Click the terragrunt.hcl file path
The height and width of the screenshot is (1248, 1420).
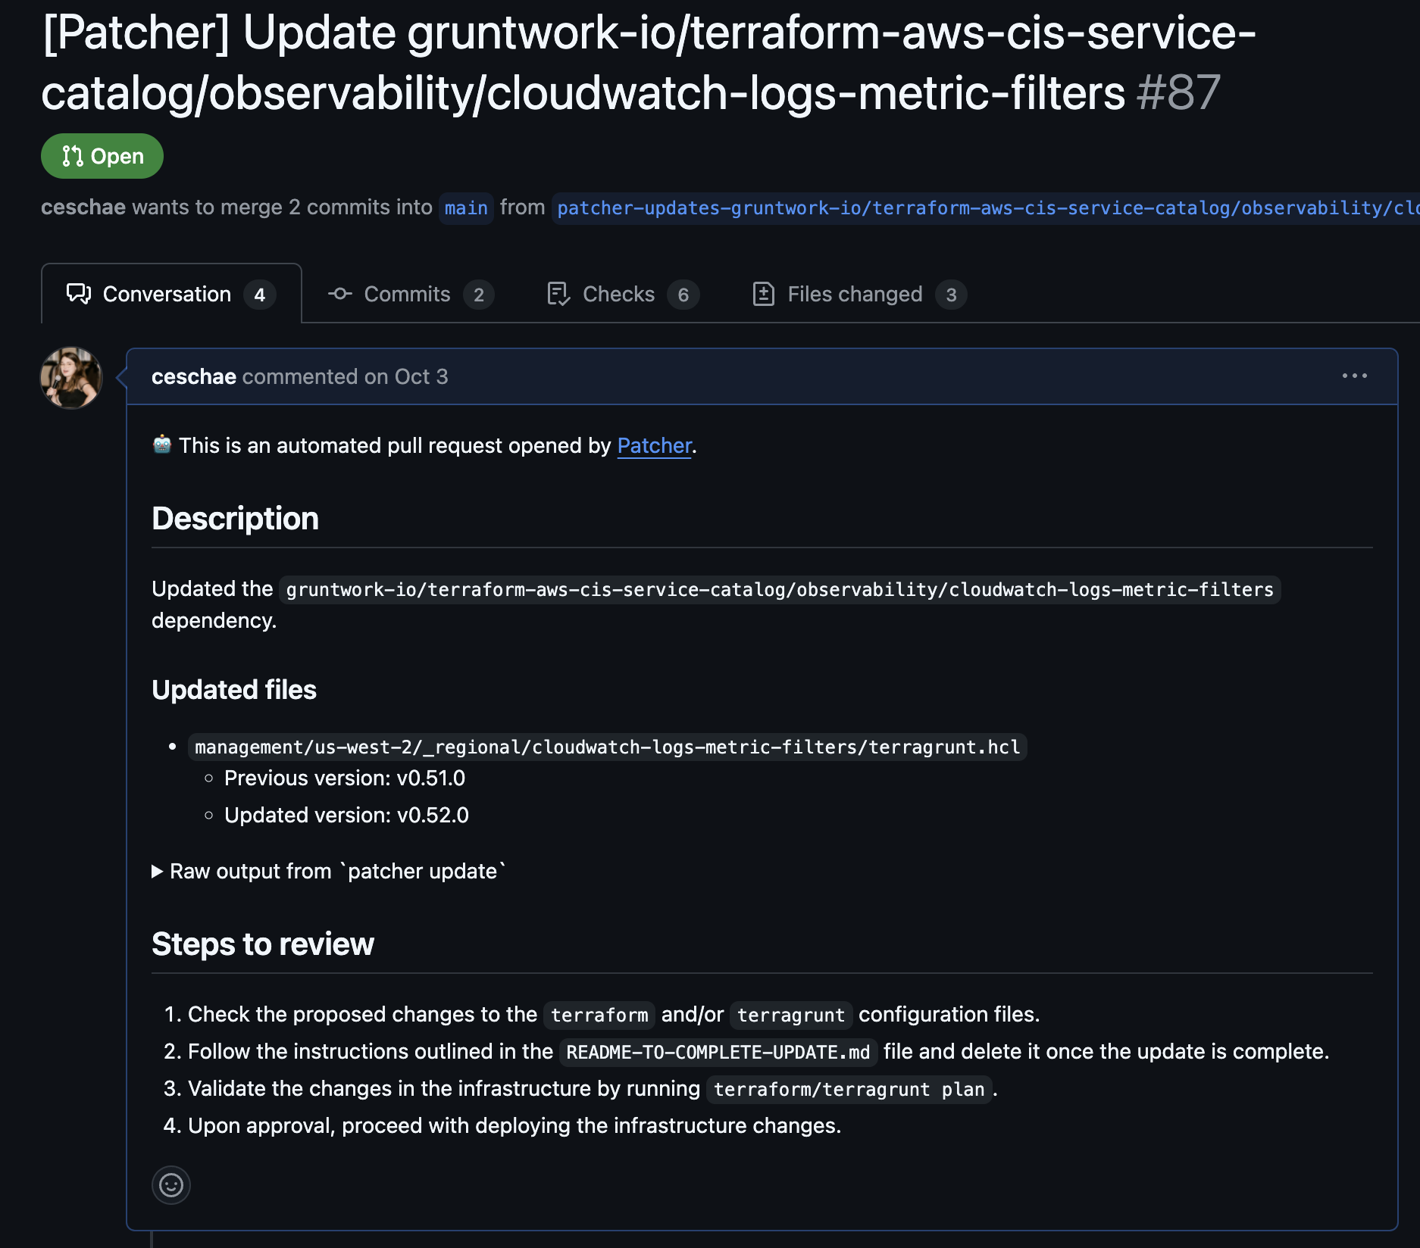click(x=608, y=747)
